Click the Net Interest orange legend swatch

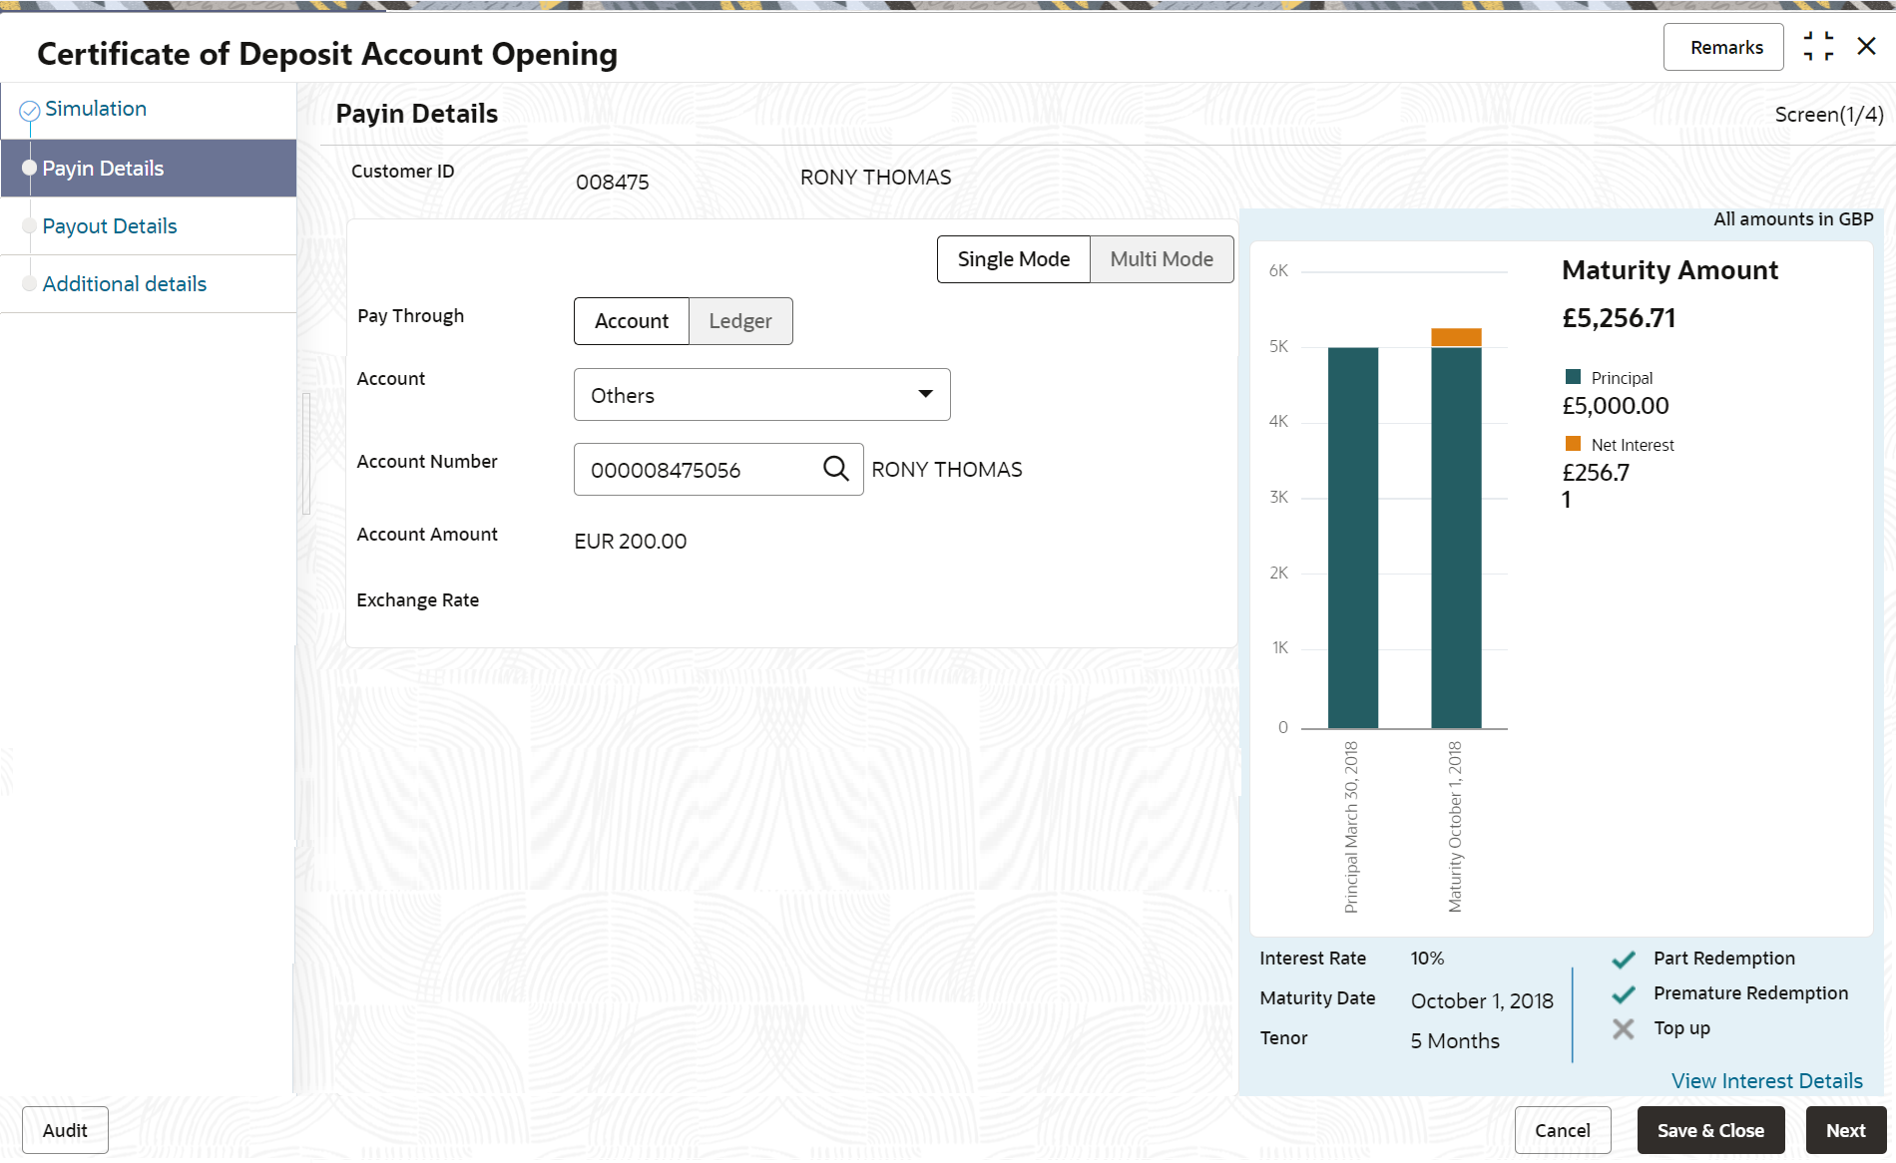click(x=1574, y=443)
